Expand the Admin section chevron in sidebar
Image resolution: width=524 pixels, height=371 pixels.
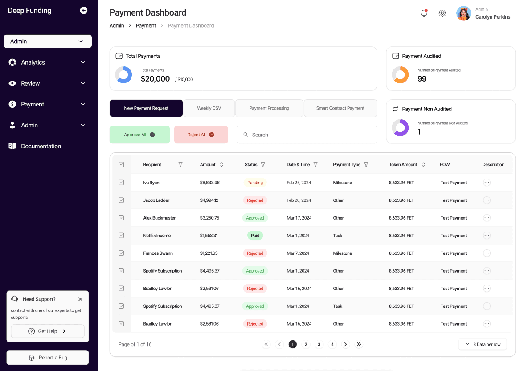(x=82, y=125)
